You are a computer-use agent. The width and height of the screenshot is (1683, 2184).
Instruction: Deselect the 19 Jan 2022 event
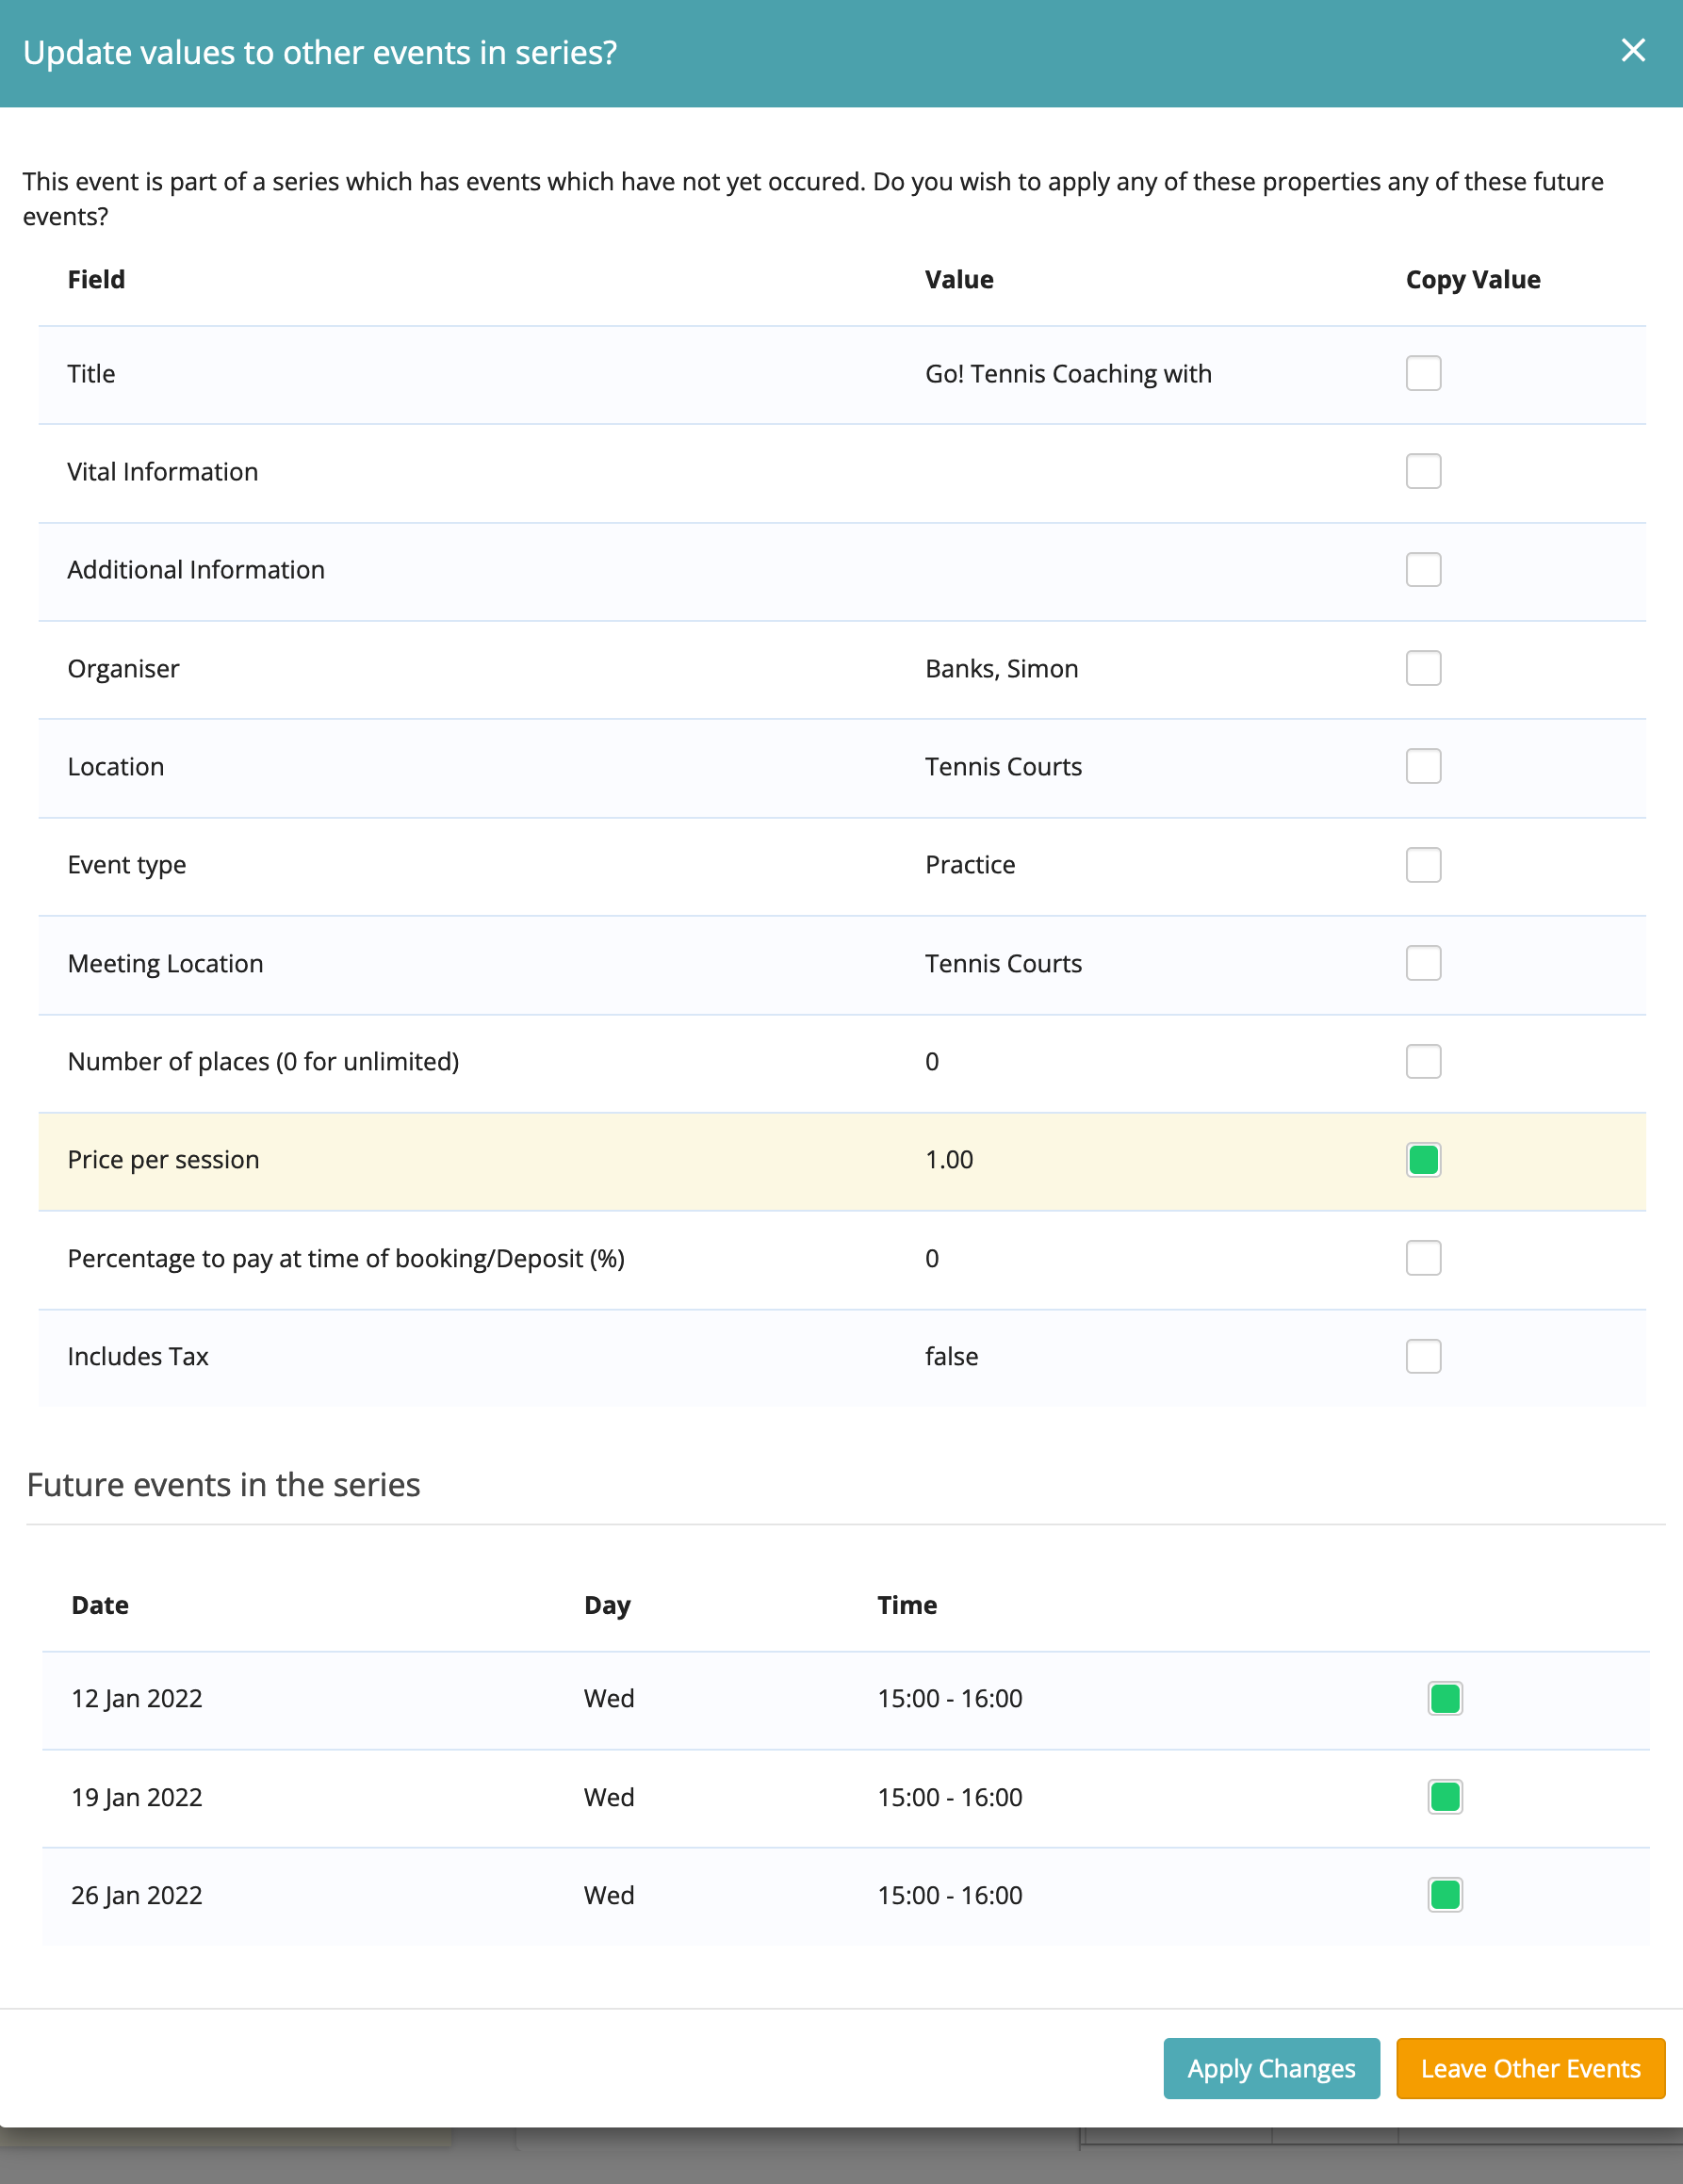1444,1797
